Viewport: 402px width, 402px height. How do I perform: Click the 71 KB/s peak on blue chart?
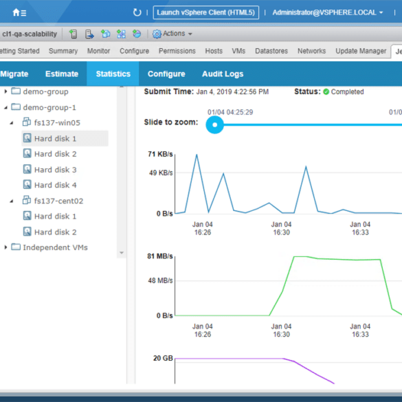pos(197,155)
